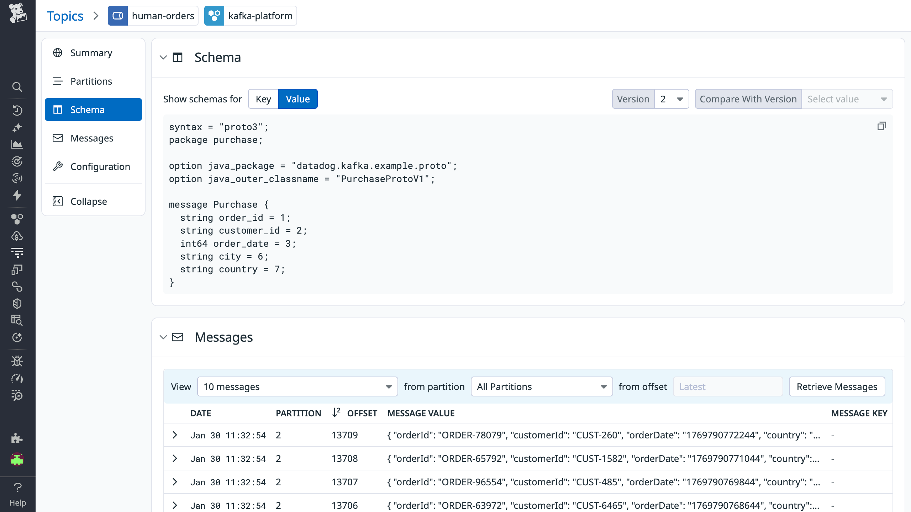Click the Retrieve Messages button
The image size is (911, 512).
(x=837, y=386)
